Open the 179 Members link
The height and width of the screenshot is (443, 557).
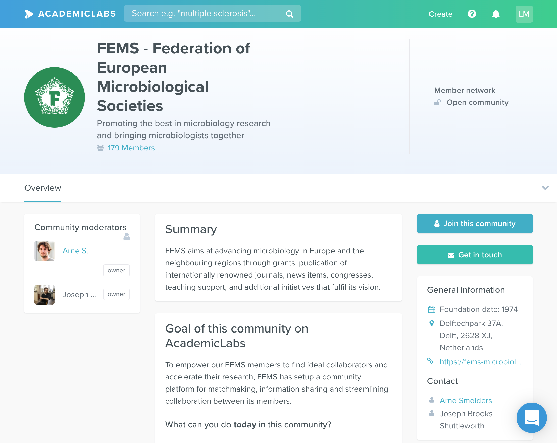point(131,148)
